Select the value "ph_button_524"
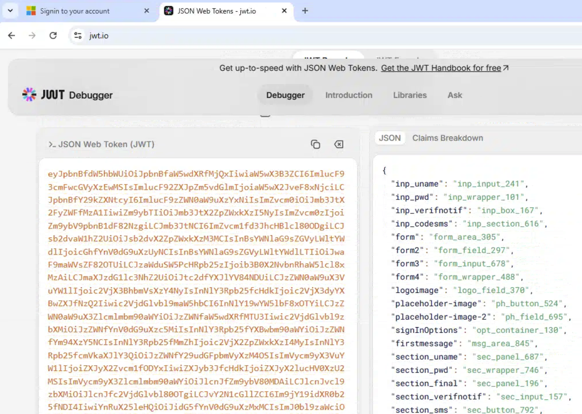582x414 pixels. (x=526, y=303)
